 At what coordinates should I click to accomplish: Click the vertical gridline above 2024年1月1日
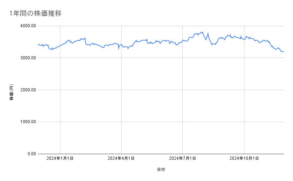point(60,105)
